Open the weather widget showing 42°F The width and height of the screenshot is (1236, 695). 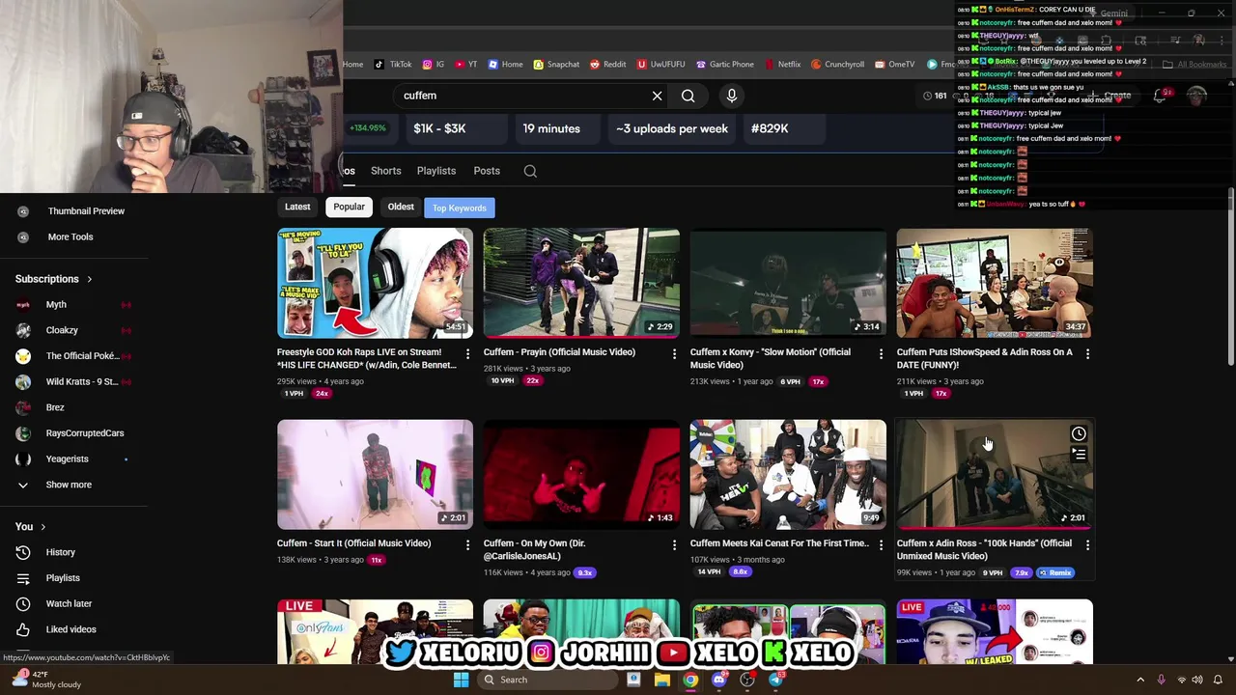(46, 680)
